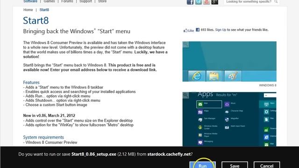Viewport: 299px width, 168px height.
Task: Go to Home breadcrumb link
Action: (x=28, y=10)
